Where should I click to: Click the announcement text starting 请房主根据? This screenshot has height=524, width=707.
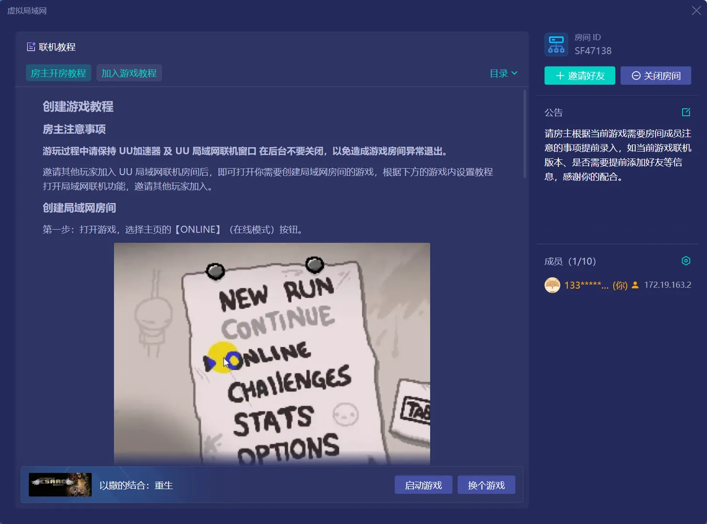[x=618, y=155]
